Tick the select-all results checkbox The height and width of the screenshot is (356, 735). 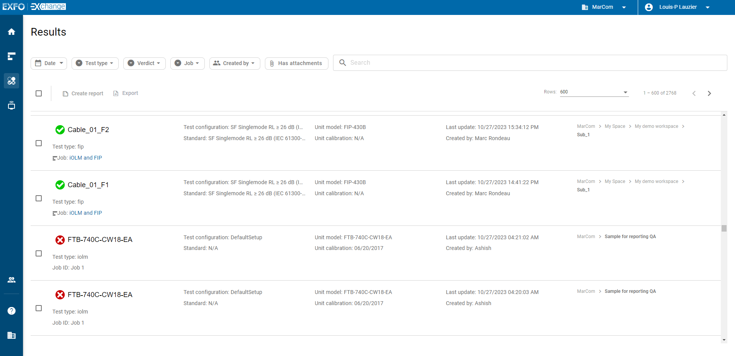tap(39, 93)
